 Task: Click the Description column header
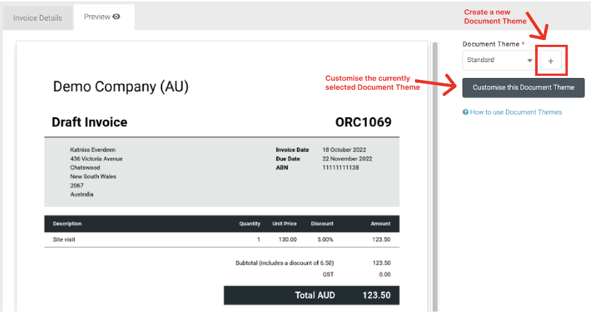pos(68,223)
